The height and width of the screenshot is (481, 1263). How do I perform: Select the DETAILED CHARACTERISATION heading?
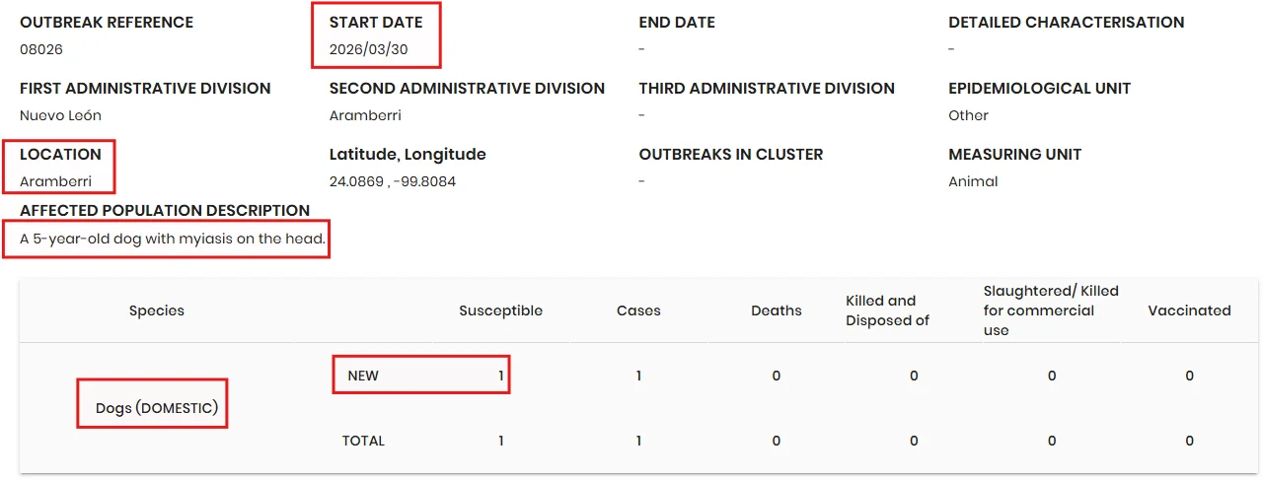(1067, 23)
